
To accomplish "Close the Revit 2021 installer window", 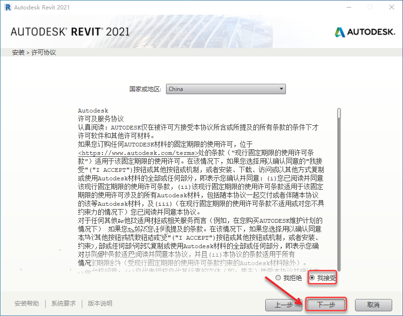I will click(391, 7).
